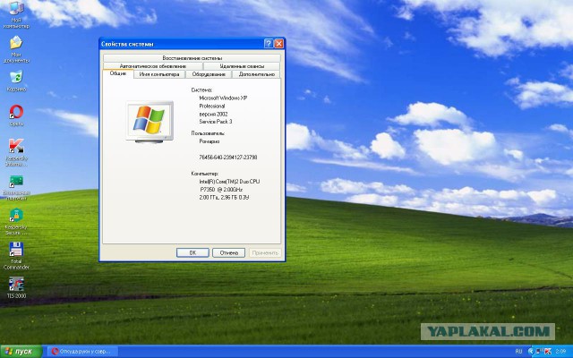Launch Total Commander from the desktop

point(16,256)
